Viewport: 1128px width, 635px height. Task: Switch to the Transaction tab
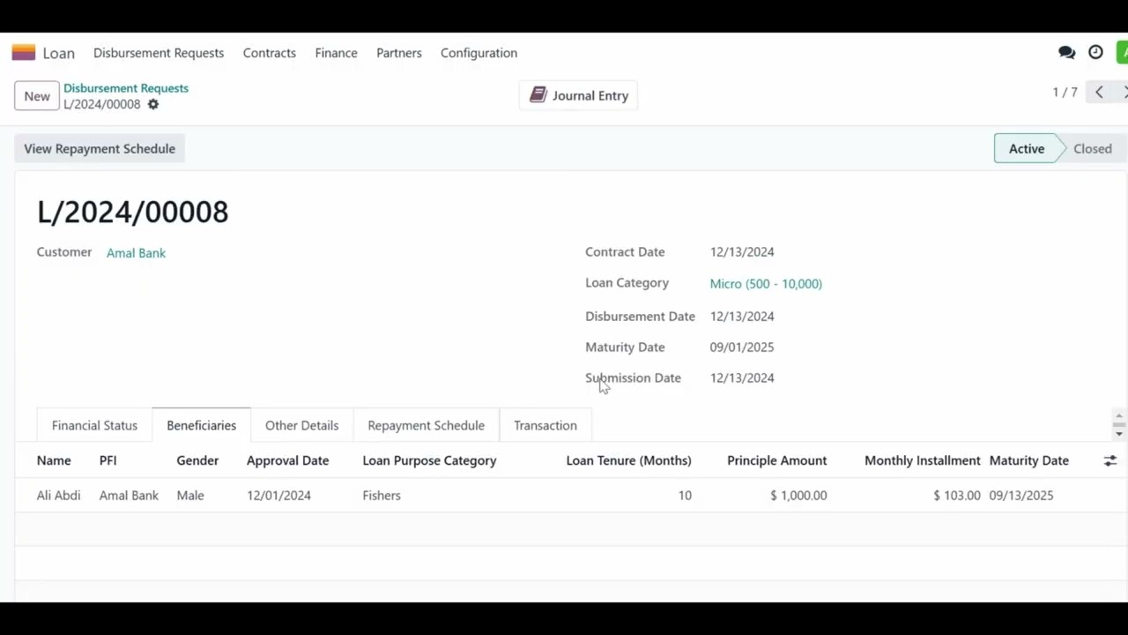(x=545, y=425)
